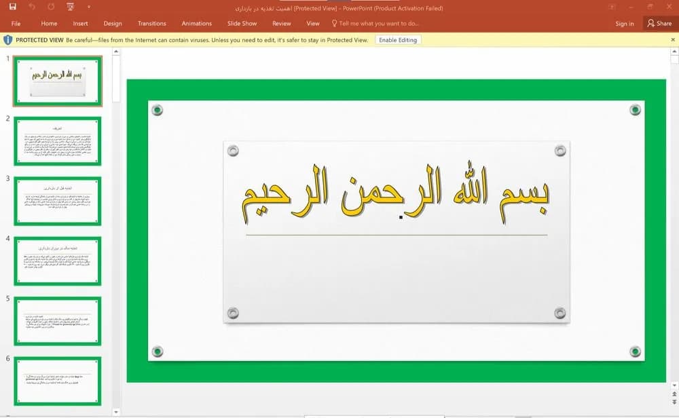This screenshot has height=418, width=679.
Task: Switch to the Home tab
Action: coord(49,23)
